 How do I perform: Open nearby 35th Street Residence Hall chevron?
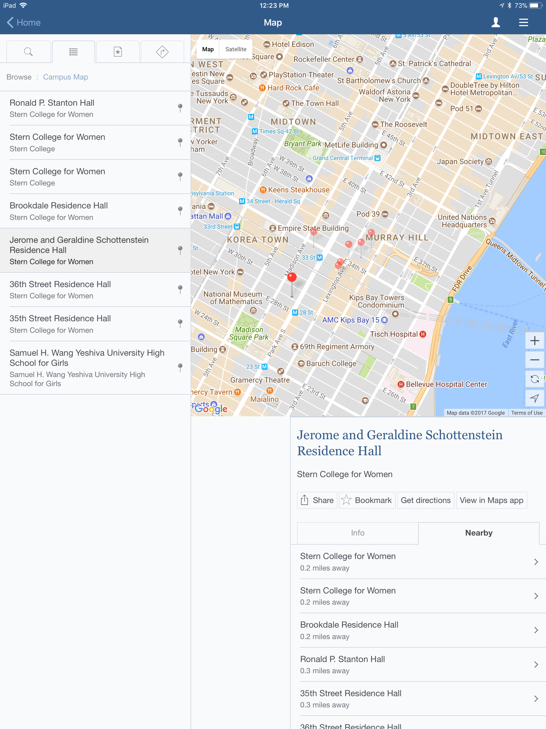click(536, 699)
